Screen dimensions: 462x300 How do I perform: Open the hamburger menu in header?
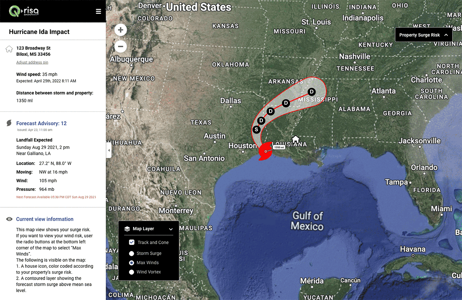click(98, 12)
